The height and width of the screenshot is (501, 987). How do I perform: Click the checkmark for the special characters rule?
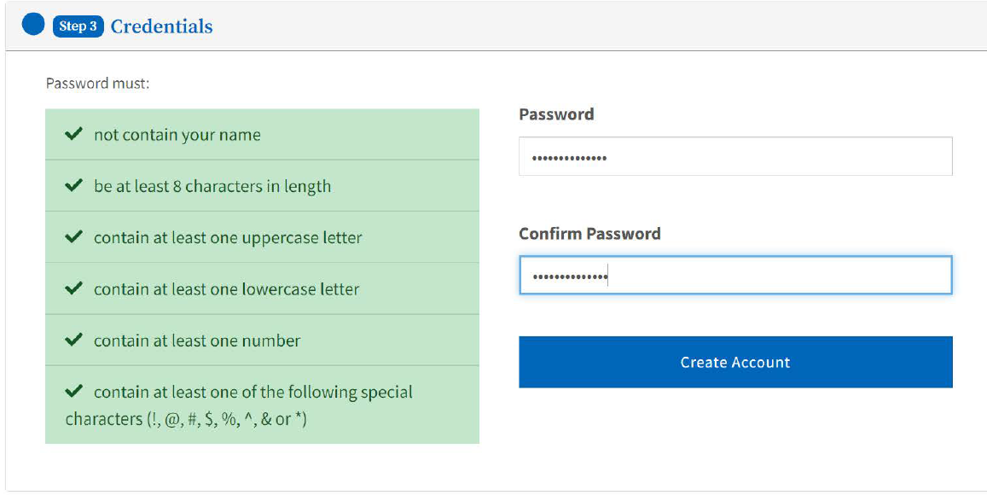[74, 392]
